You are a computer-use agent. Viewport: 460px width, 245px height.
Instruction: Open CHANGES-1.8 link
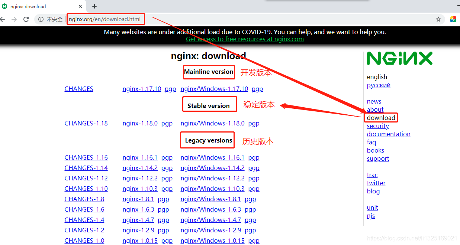84,199
